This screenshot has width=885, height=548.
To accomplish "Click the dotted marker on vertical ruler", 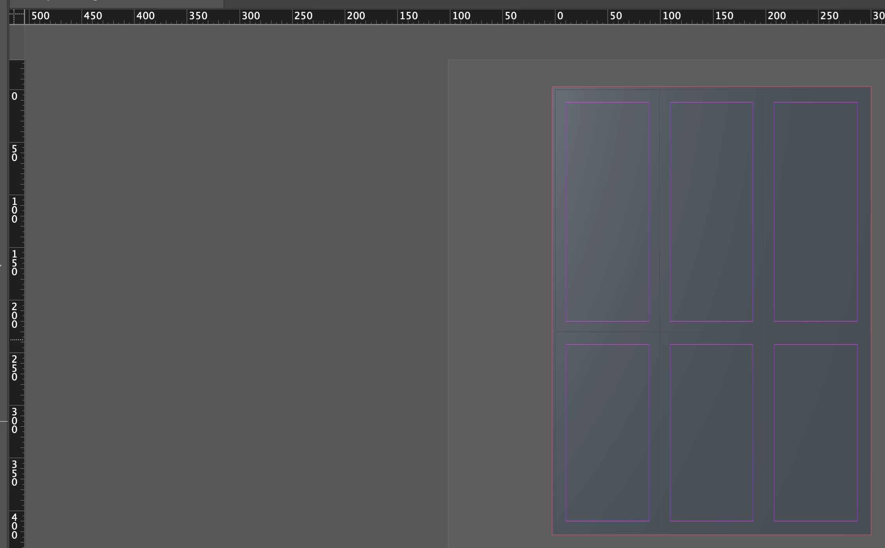I will click(17, 340).
